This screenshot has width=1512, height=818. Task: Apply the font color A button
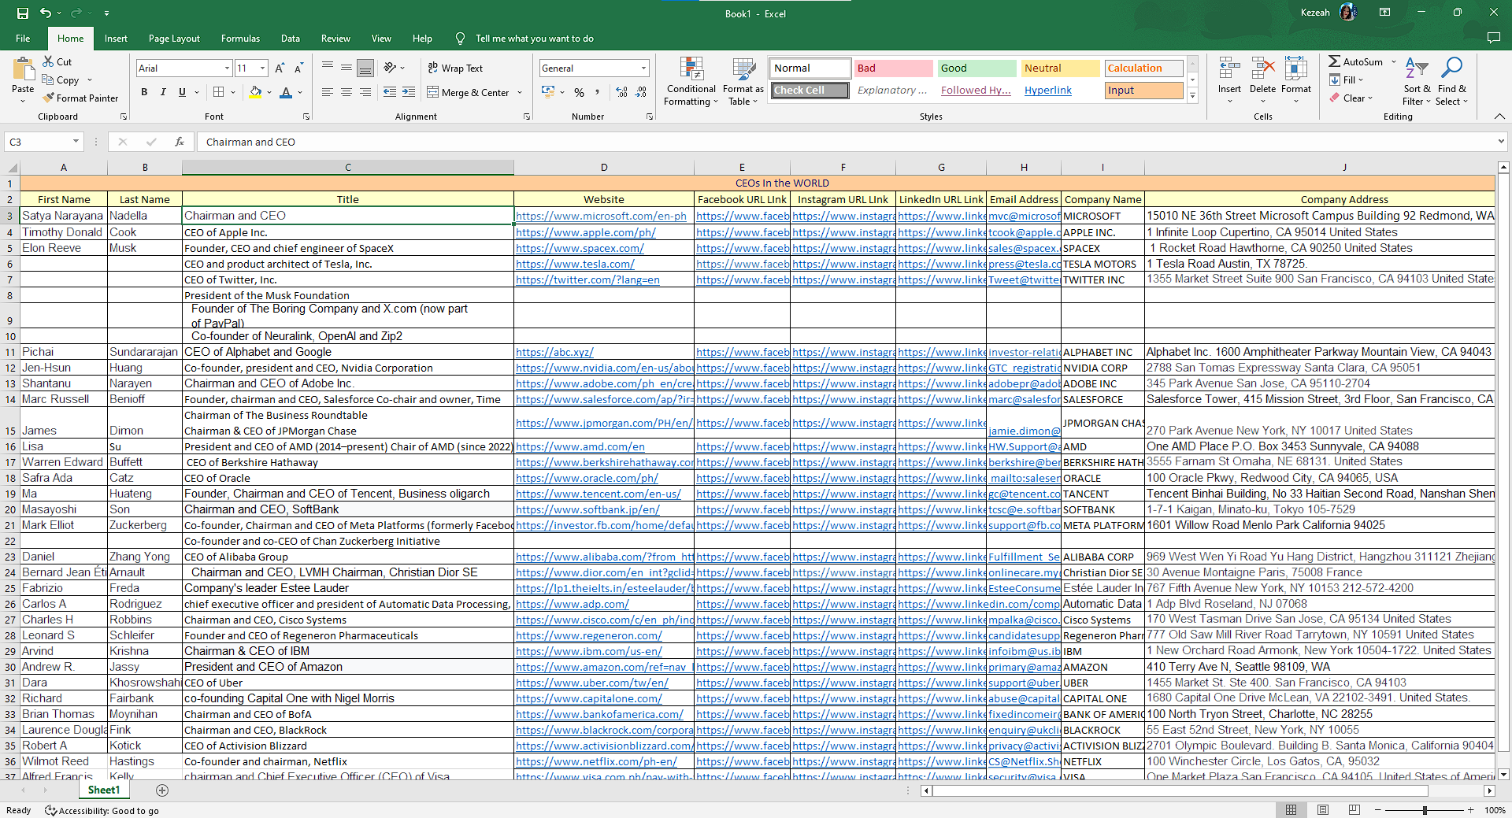(x=286, y=92)
